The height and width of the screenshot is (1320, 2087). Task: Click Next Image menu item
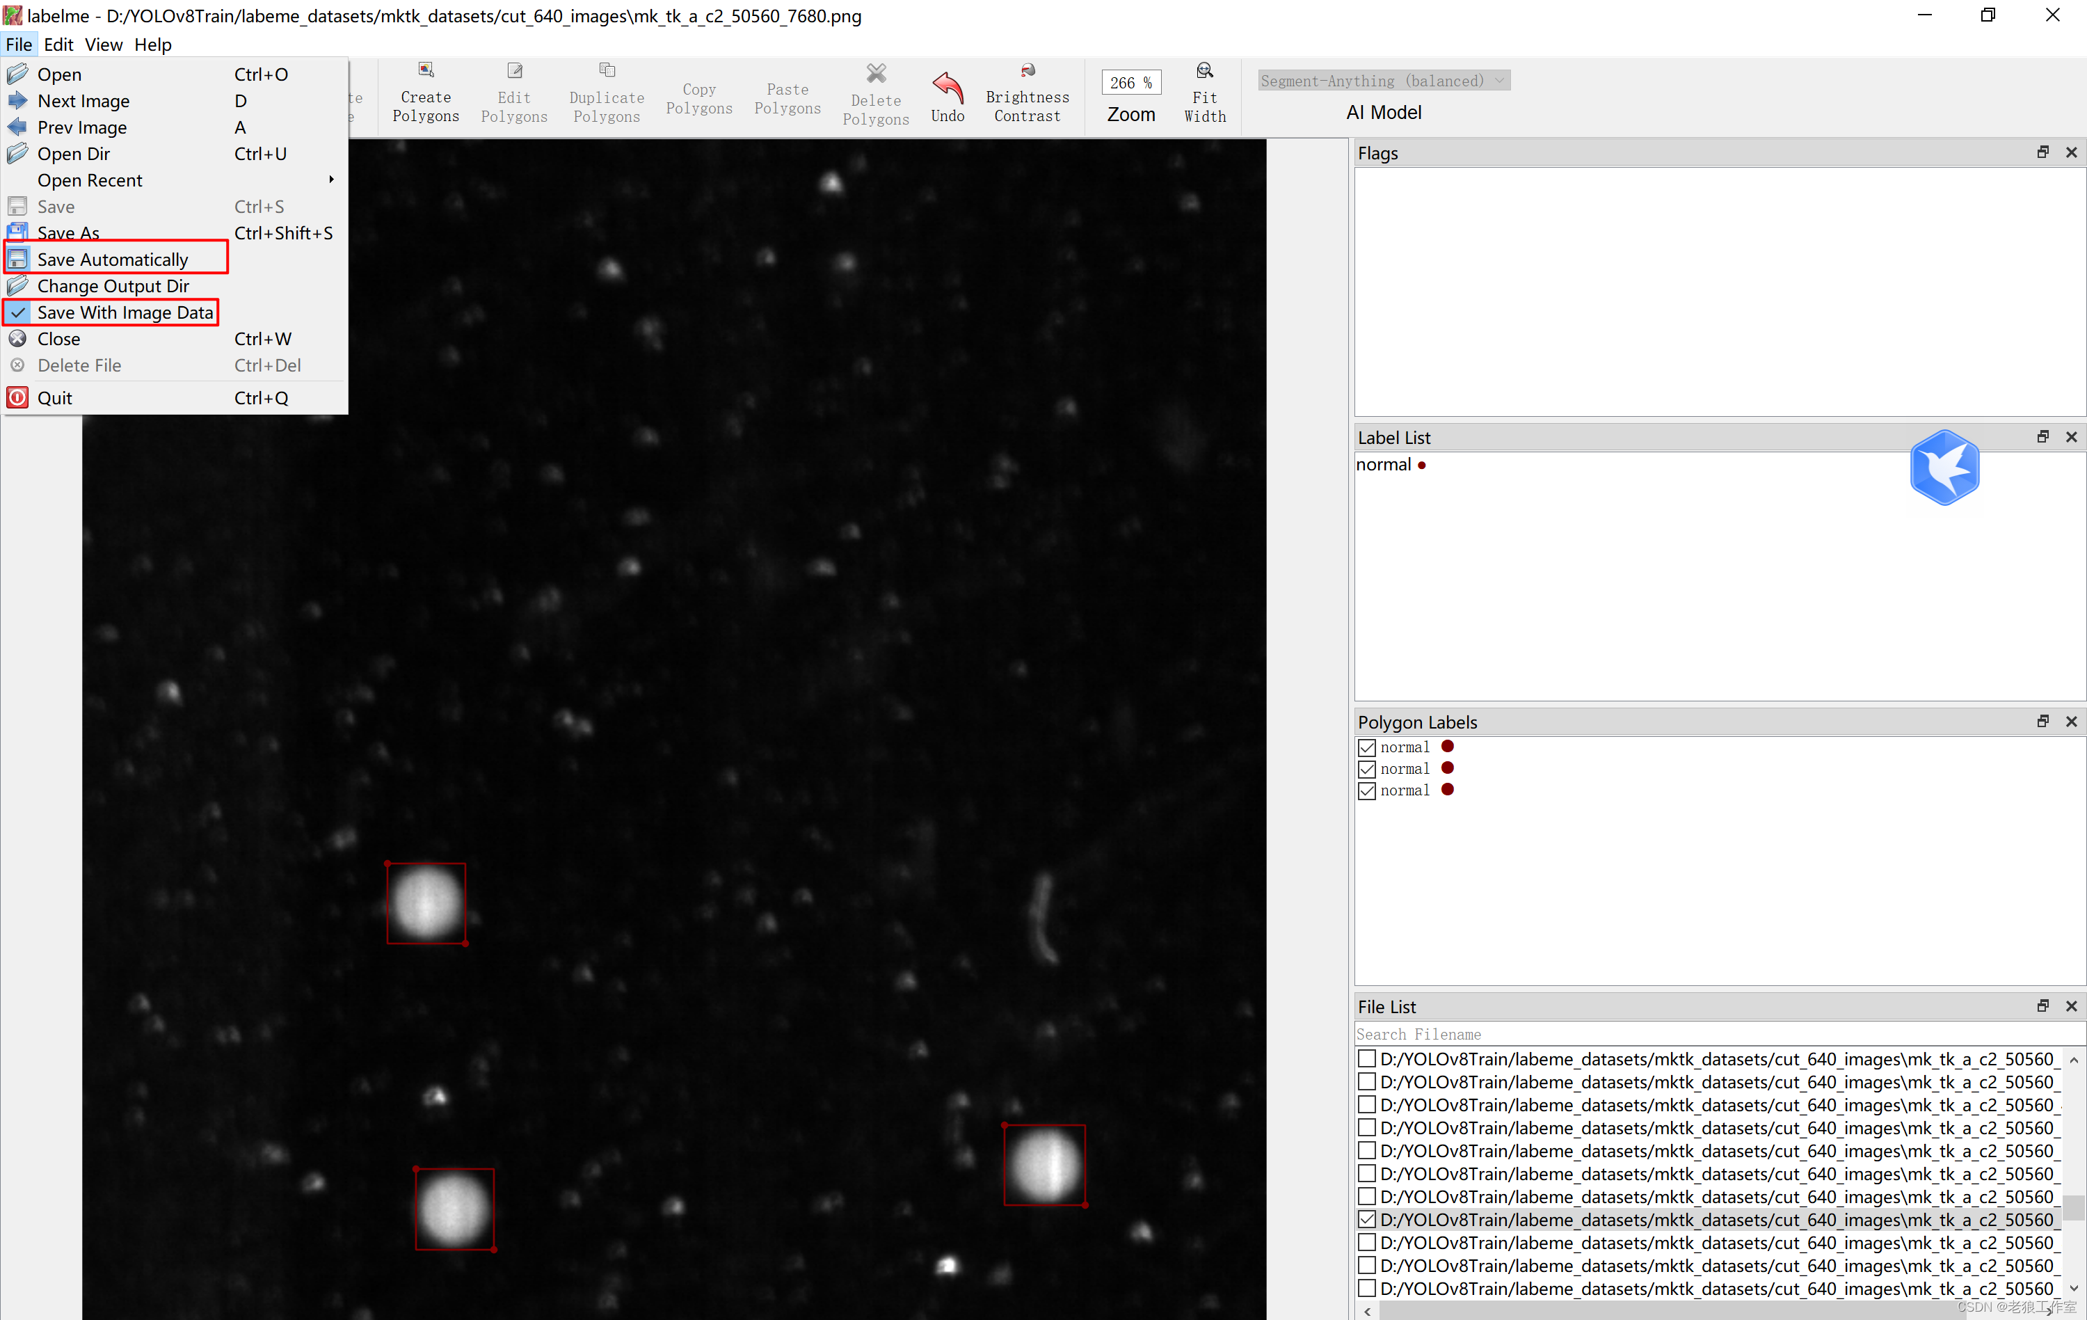click(83, 100)
